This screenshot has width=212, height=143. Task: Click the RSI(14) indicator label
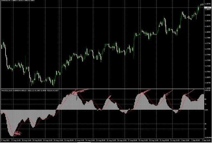(48, 91)
